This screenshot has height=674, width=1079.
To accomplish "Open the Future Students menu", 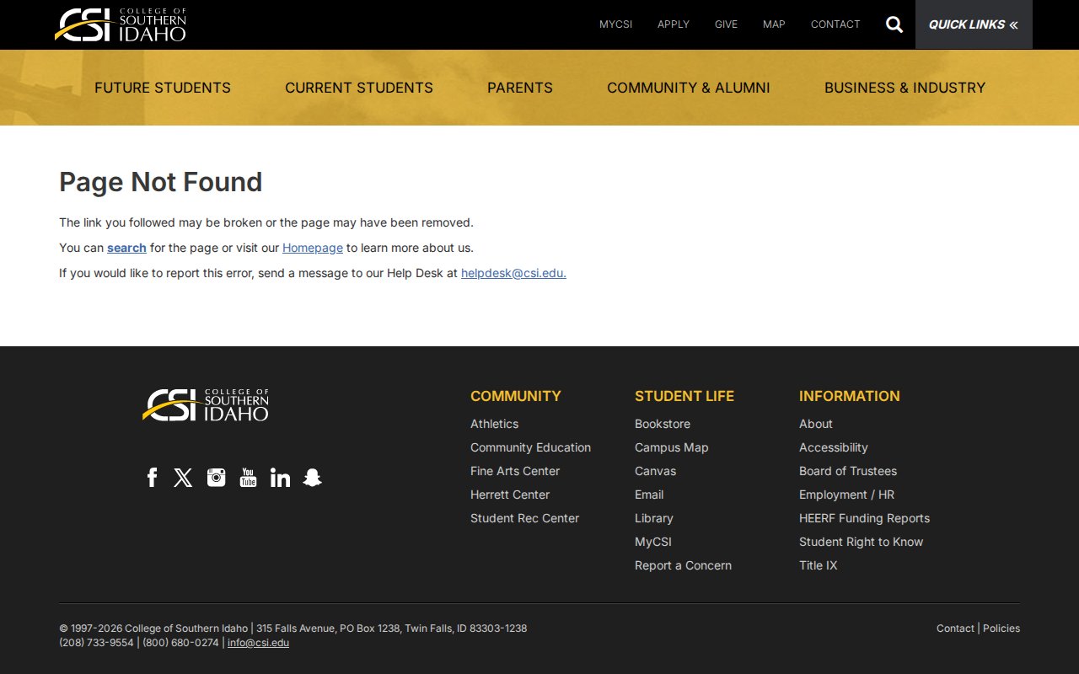I will tap(163, 88).
